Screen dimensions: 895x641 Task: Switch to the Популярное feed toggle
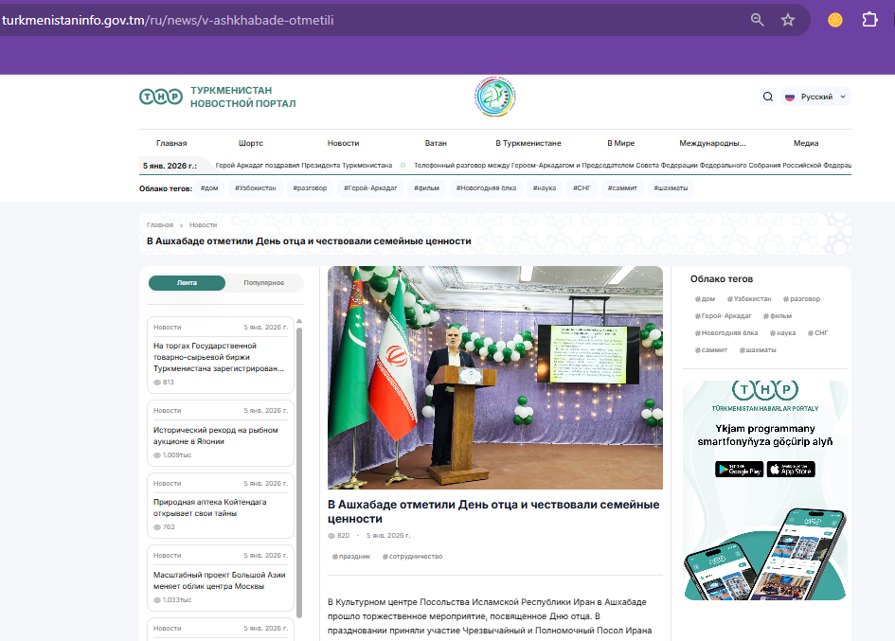point(263,283)
